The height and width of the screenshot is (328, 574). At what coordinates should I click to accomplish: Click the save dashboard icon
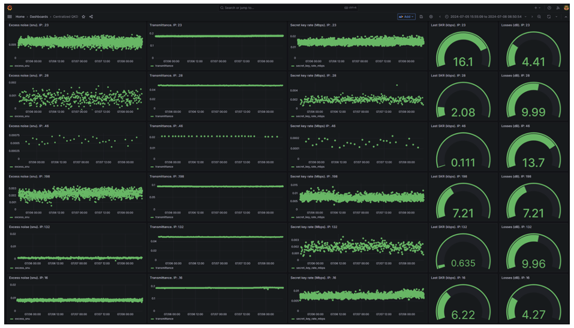pyautogui.click(x=421, y=17)
